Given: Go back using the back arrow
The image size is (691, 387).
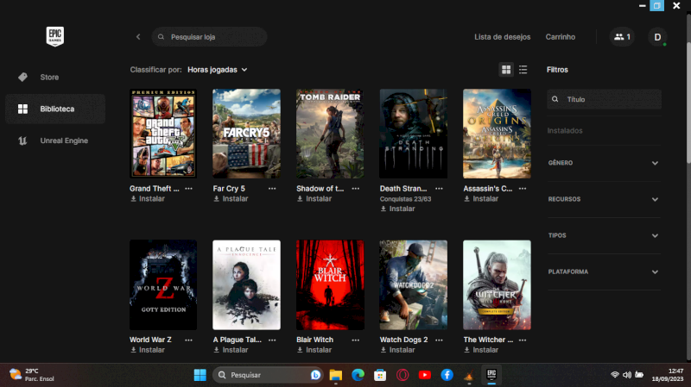Looking at the screenshot, I should tap(138, 37).
